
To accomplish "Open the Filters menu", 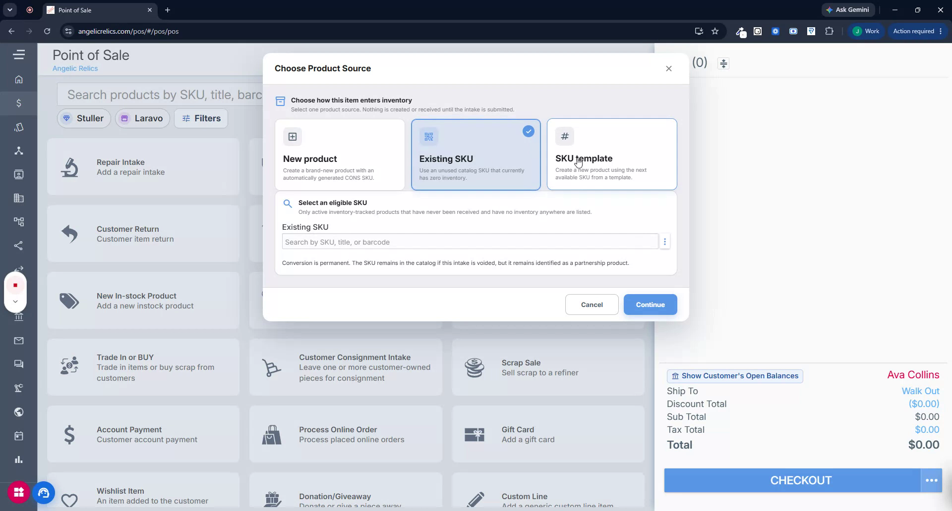I will (201, 118).
